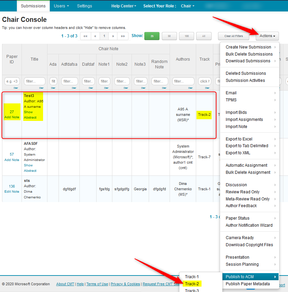This screenshot has height=292, width=288.
Task: Go to the next page arrow
Action: (113, 36)
